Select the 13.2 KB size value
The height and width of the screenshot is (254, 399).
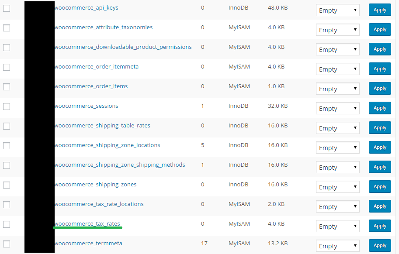pyautogui.click(x=278, y=244)
